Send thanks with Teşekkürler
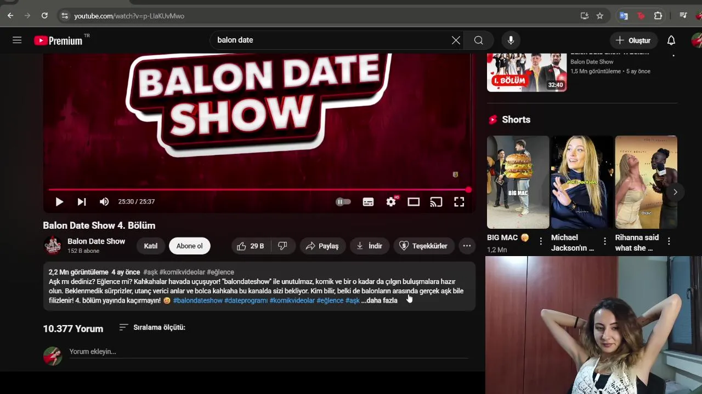The image size is (702, 394). [x=424, y=246]
